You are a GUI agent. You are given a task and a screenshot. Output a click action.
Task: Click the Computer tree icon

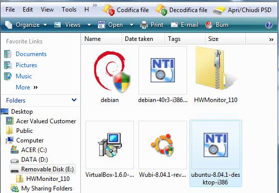click(x=10, y=140)
